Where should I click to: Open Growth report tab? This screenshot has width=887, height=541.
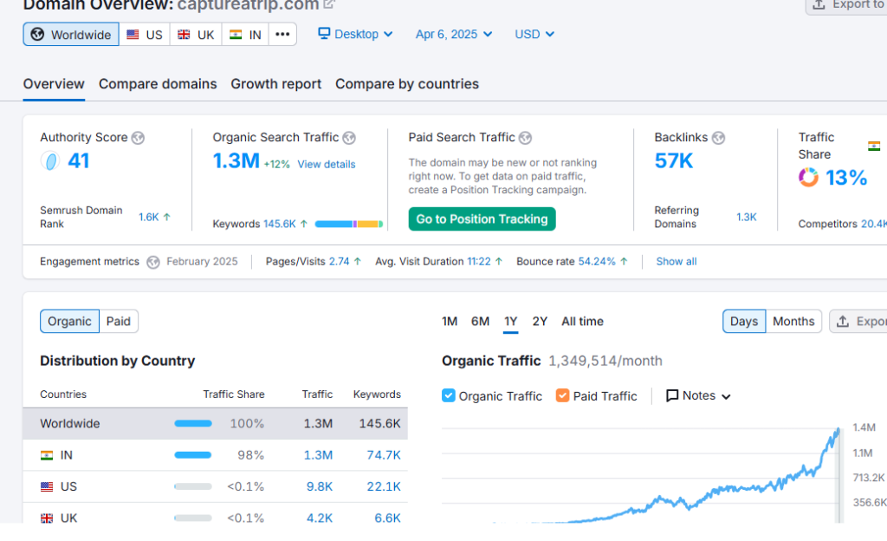276,84
